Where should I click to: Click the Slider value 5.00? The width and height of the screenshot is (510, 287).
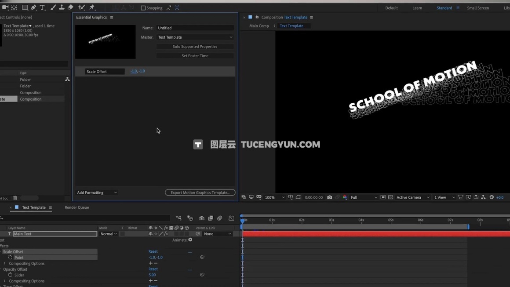coord(152,275)
